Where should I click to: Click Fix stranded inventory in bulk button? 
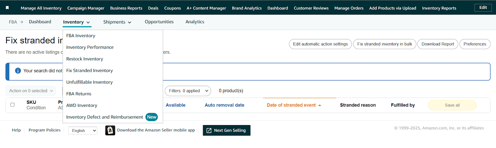tap(385, 44)
